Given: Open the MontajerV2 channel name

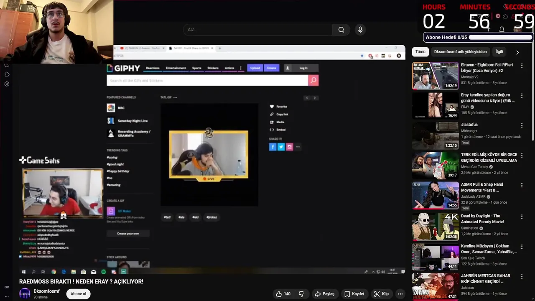Looking at the screenshot, I should coord(470,77).
